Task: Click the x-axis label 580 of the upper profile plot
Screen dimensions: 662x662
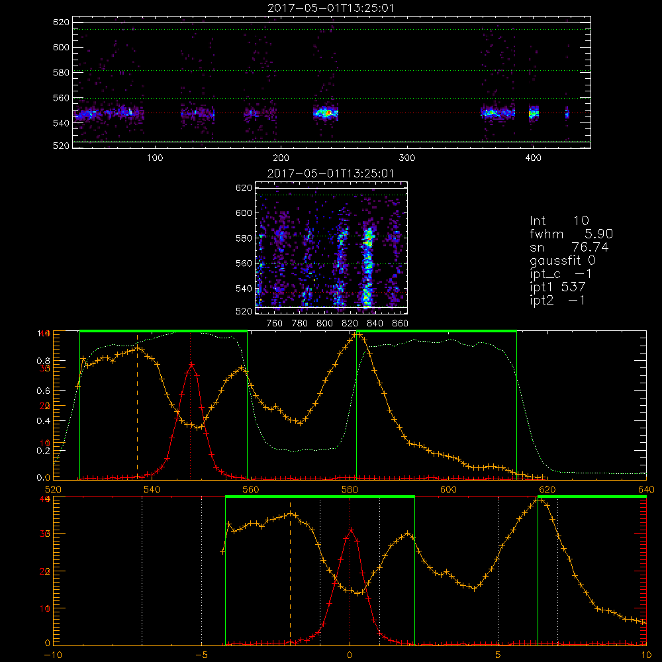Action: (x=349, y=490)
